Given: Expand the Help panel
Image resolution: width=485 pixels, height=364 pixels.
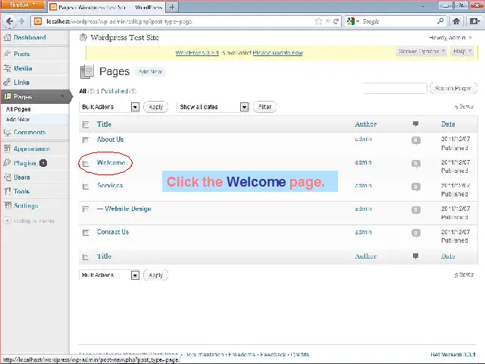Looking at the screenshot, I should [462, 51].
